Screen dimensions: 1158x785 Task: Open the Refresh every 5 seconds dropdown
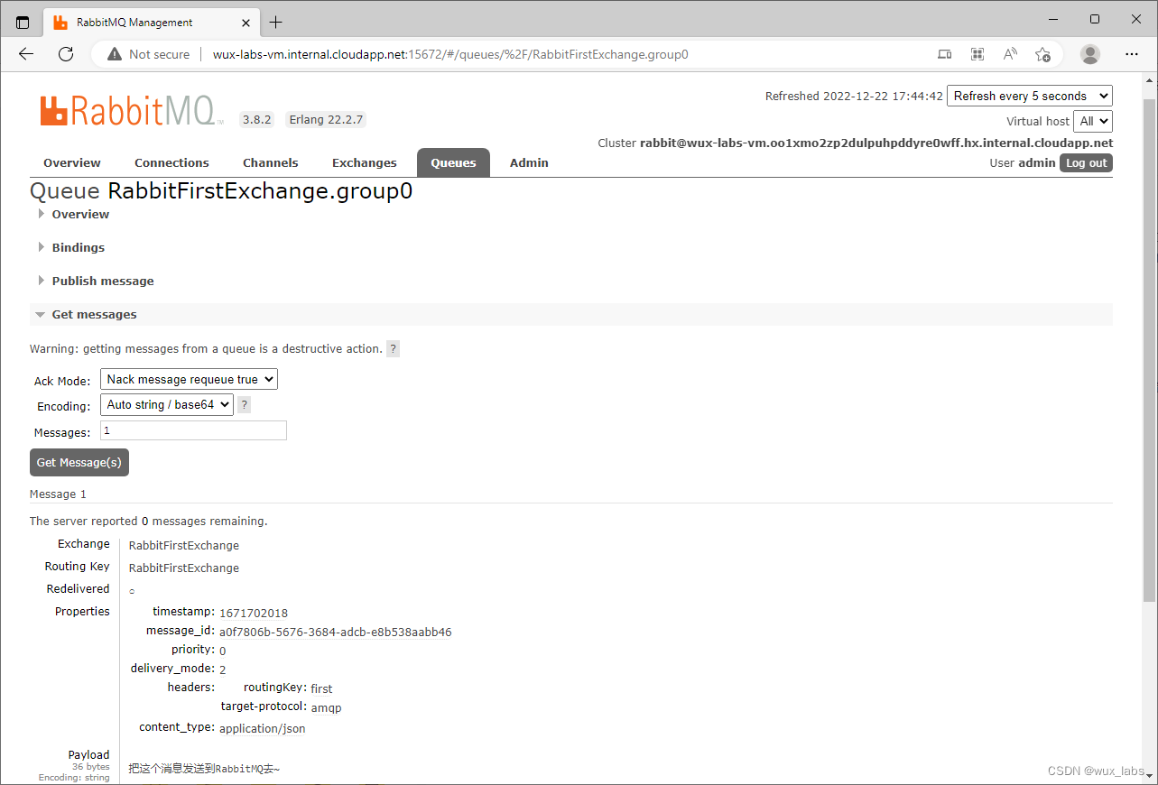click(x=1029, y=96)
